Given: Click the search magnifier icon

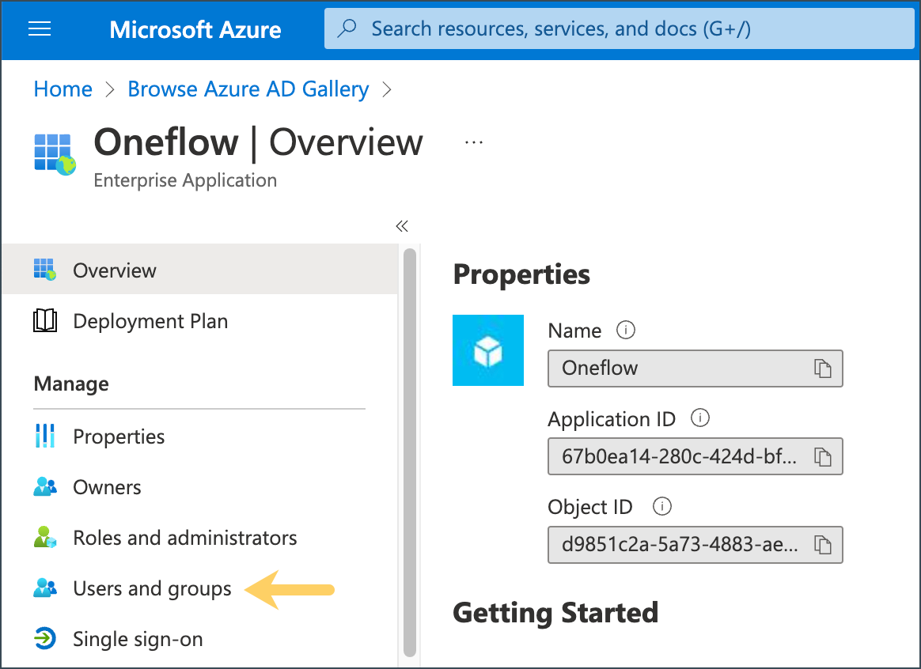Looking at the screenshot, I should pos(347,28).
